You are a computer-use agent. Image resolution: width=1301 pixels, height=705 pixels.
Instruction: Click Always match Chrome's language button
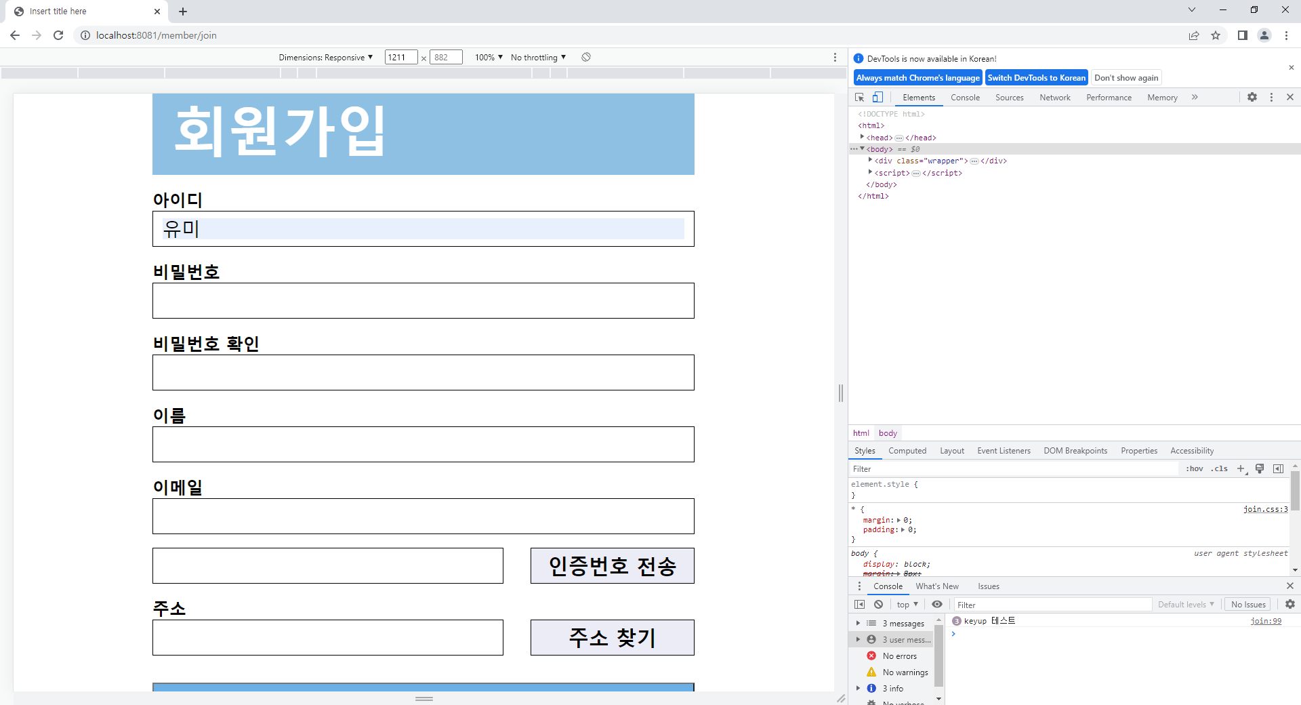917,78
